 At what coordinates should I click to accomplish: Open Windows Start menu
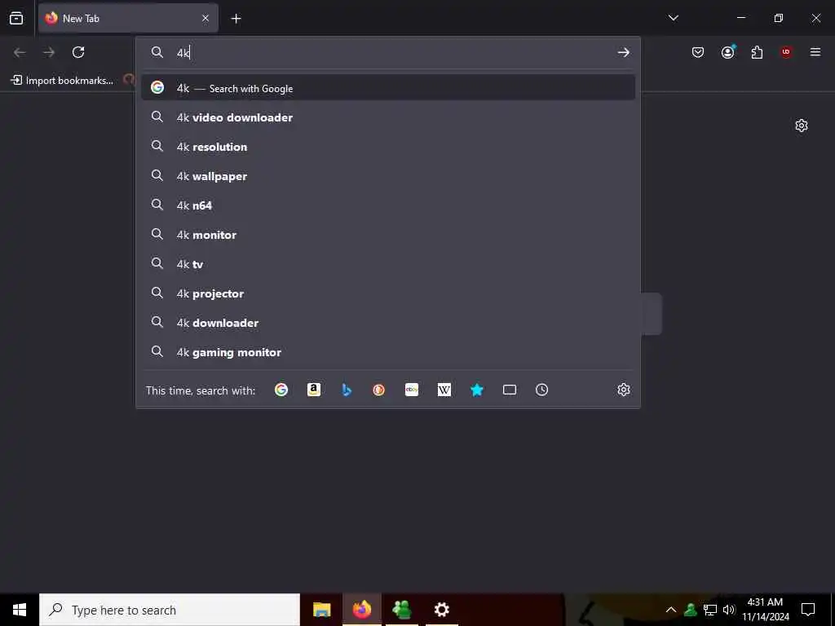click(x=20, y=610)
